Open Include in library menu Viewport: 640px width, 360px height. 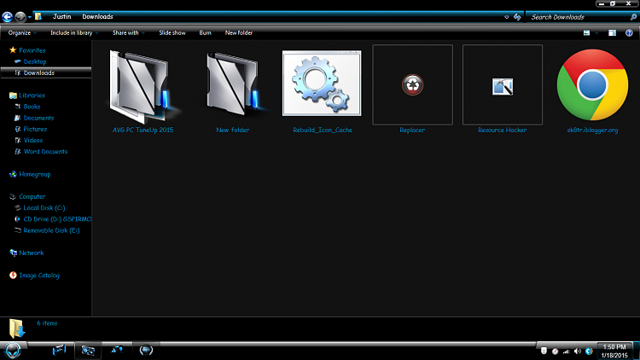pyautogui.click(x=74, y=32)
